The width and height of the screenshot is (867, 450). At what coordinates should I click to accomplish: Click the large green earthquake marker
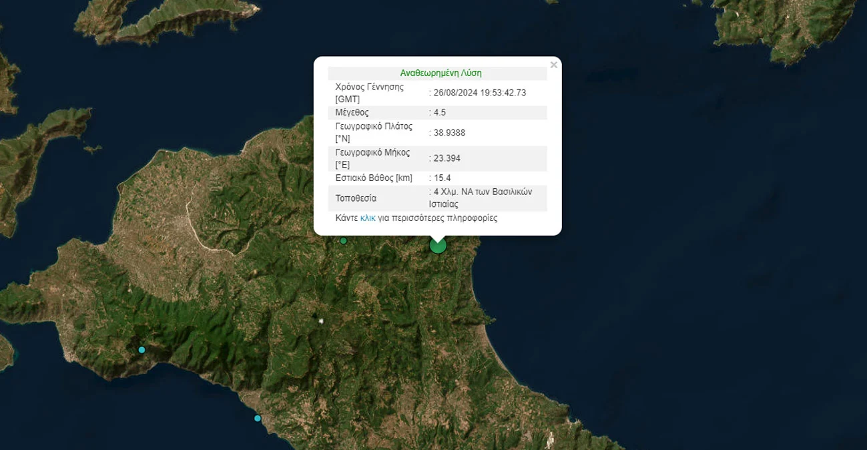(x=438, y=246)
